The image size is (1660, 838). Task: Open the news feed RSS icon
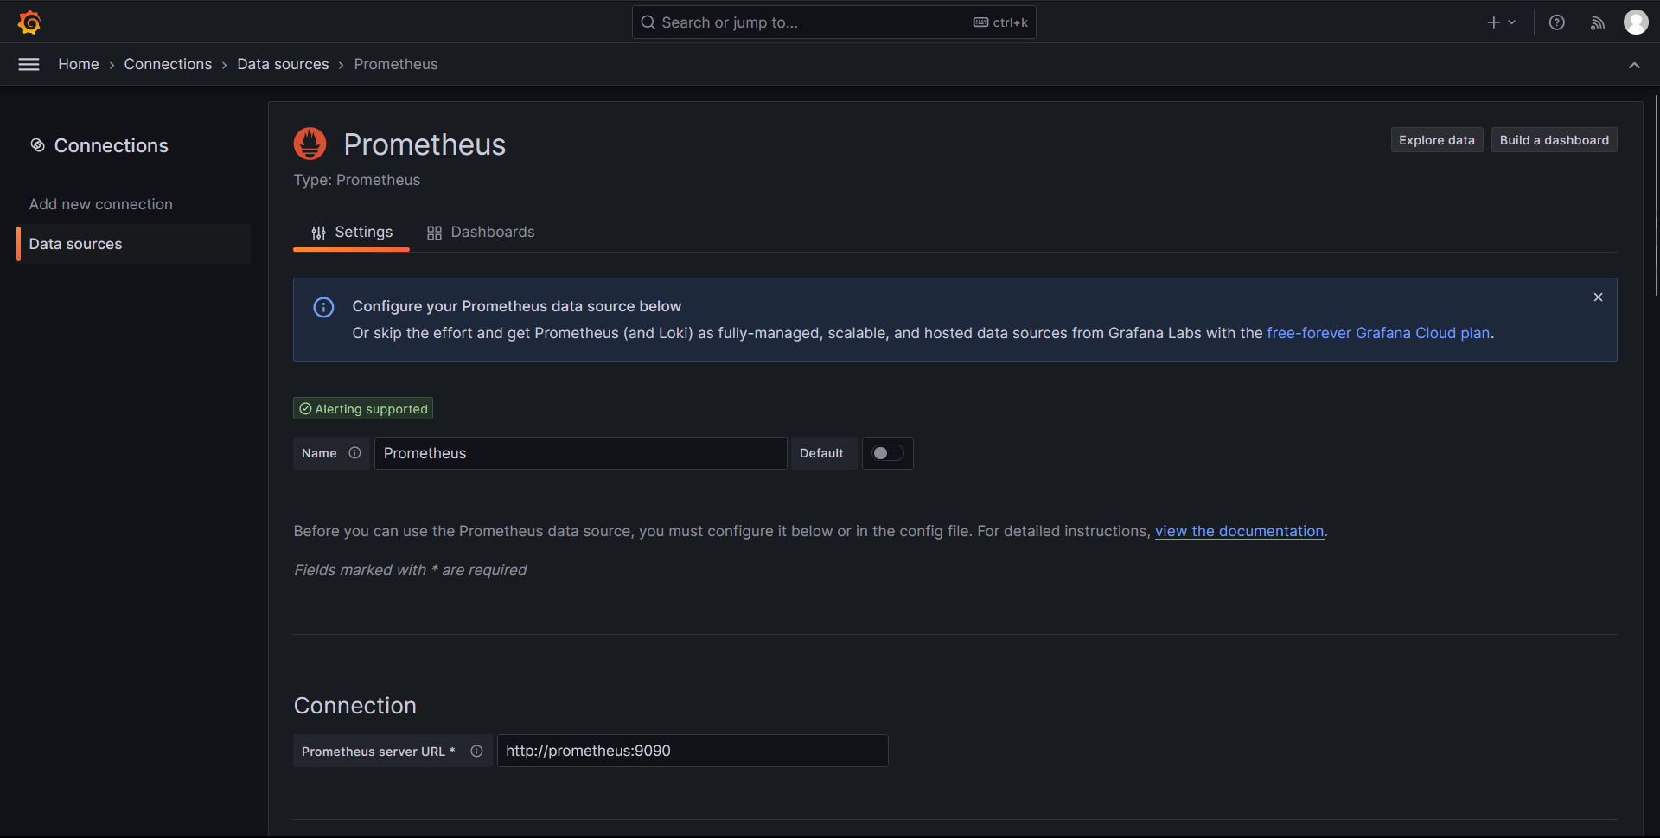point(1597,22)
